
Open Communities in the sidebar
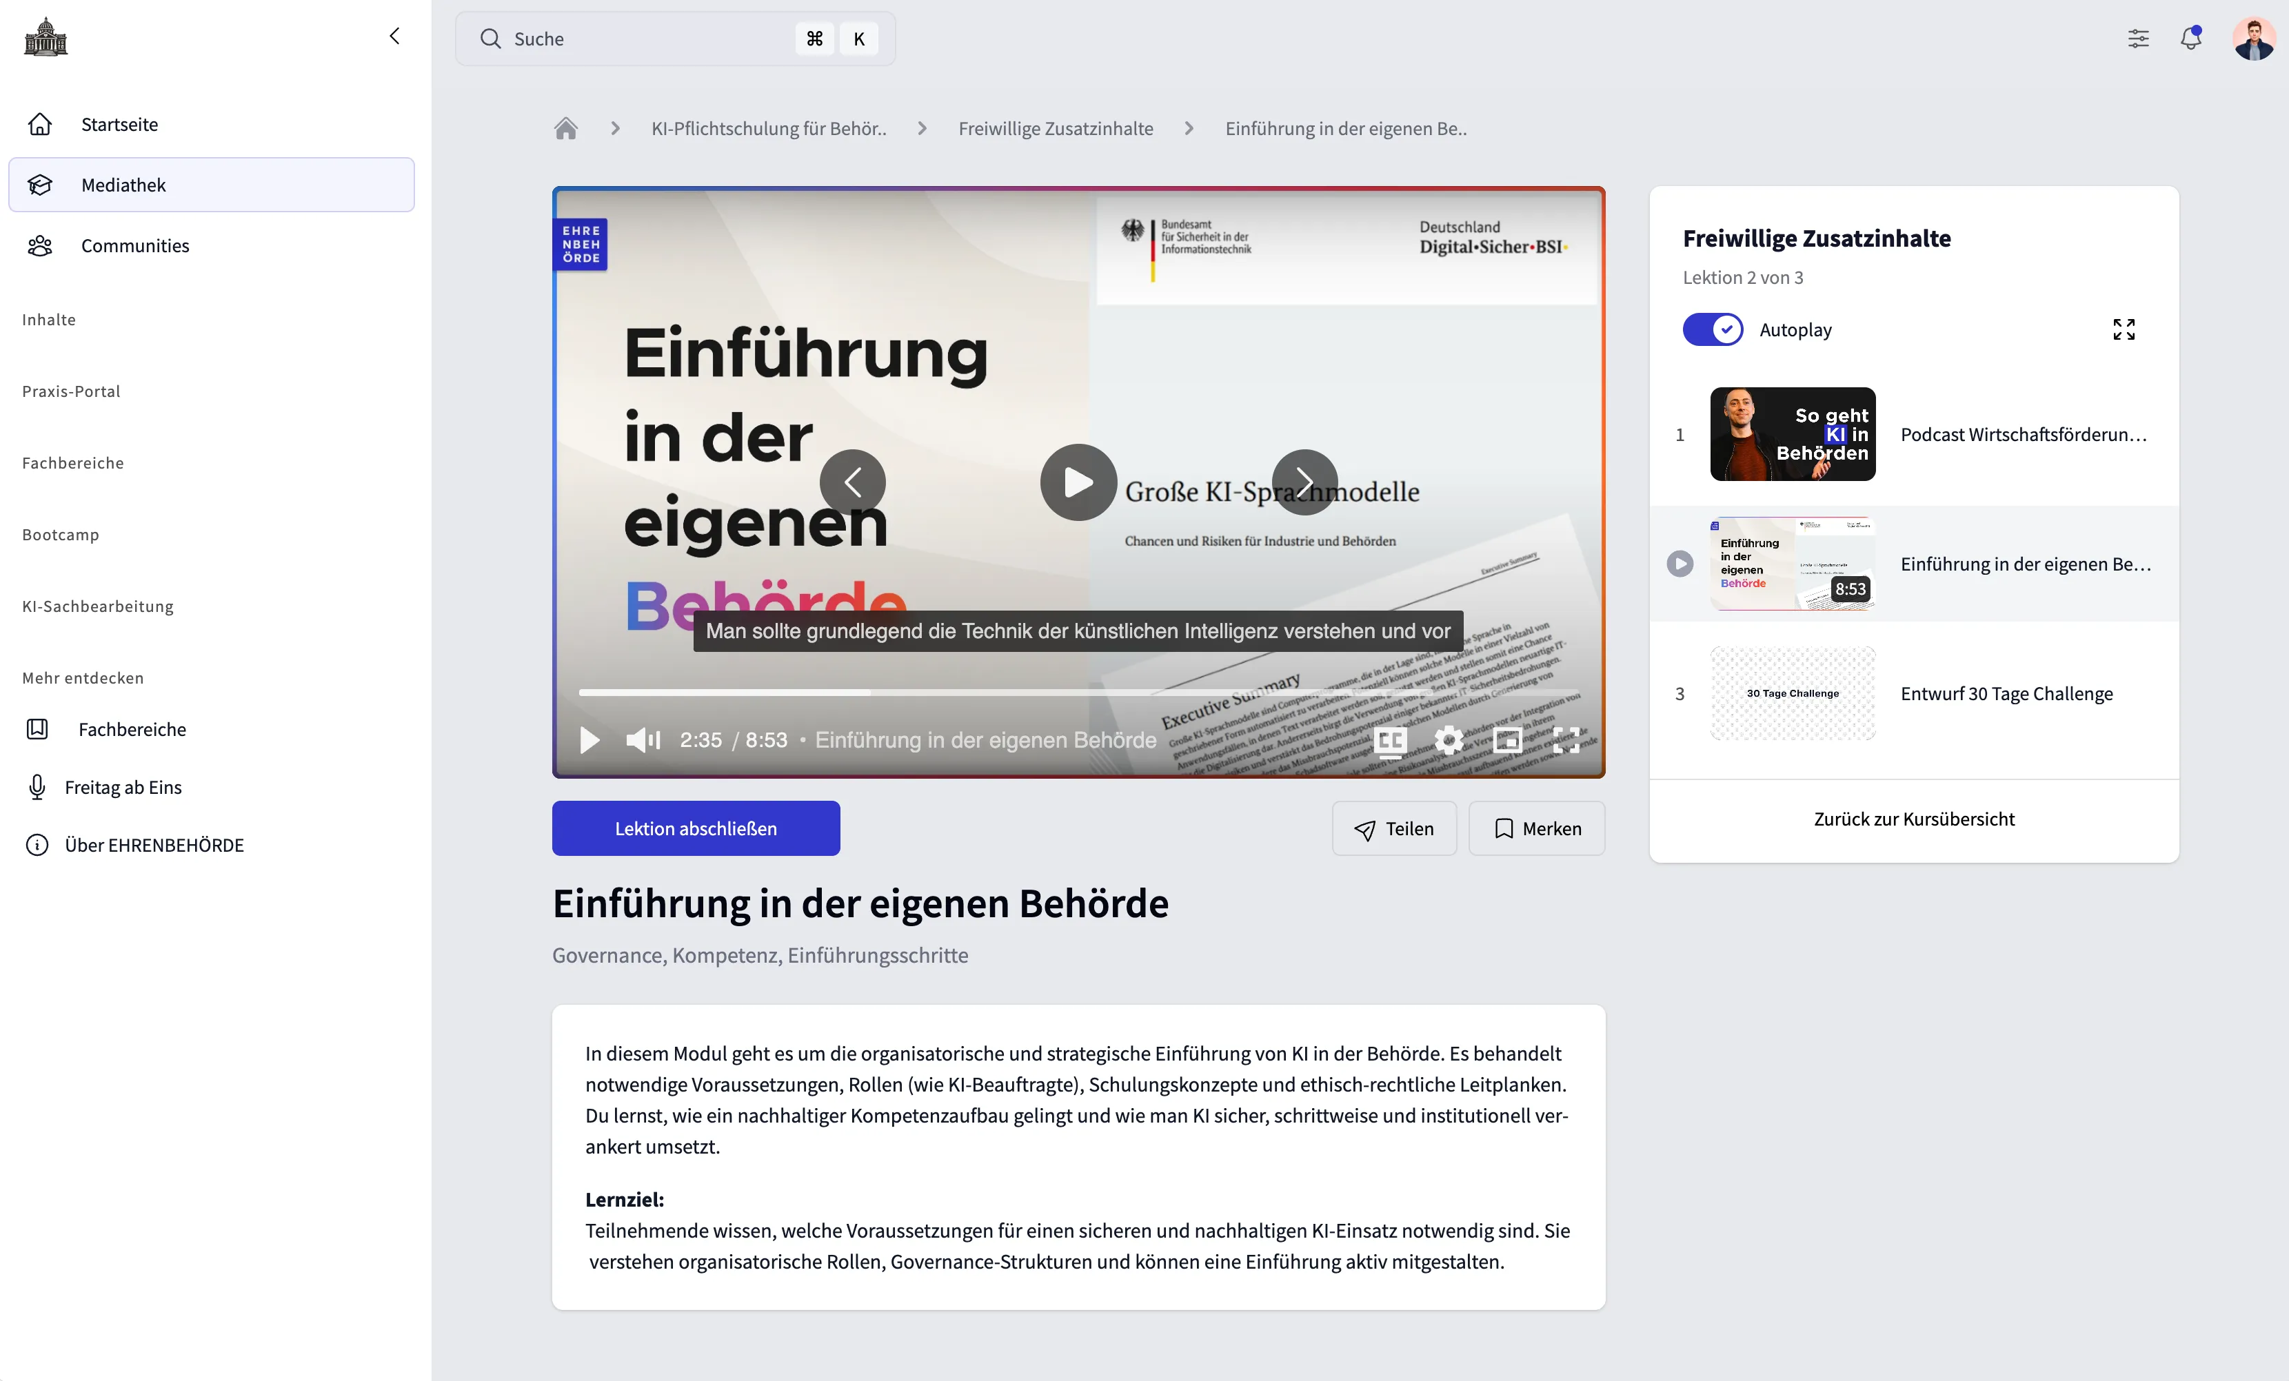[x=134, y=245]
